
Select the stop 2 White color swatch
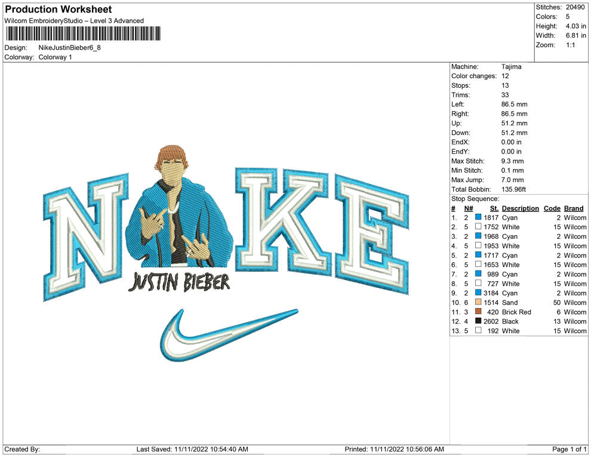[478, 226]
